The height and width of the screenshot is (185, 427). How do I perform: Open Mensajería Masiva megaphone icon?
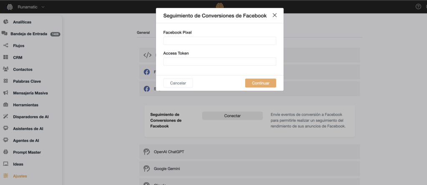click(x=6, y=93)
